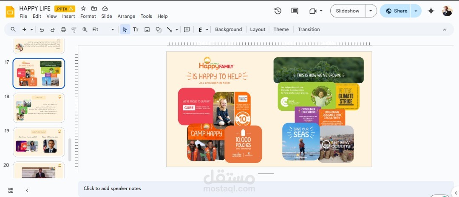Activate the paint format tool
This screenshot has width=459, height=197.
[74, 30]
